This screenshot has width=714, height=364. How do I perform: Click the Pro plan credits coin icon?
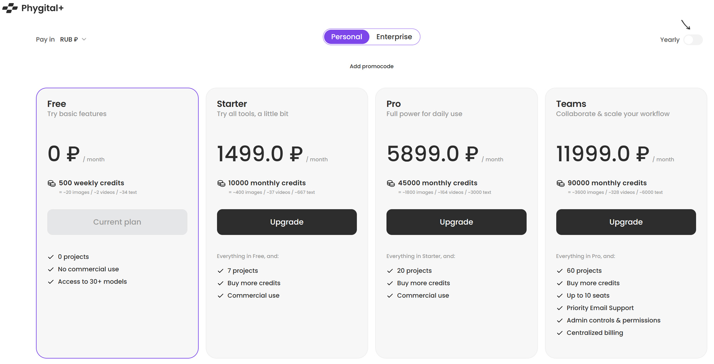pos(391,183)
